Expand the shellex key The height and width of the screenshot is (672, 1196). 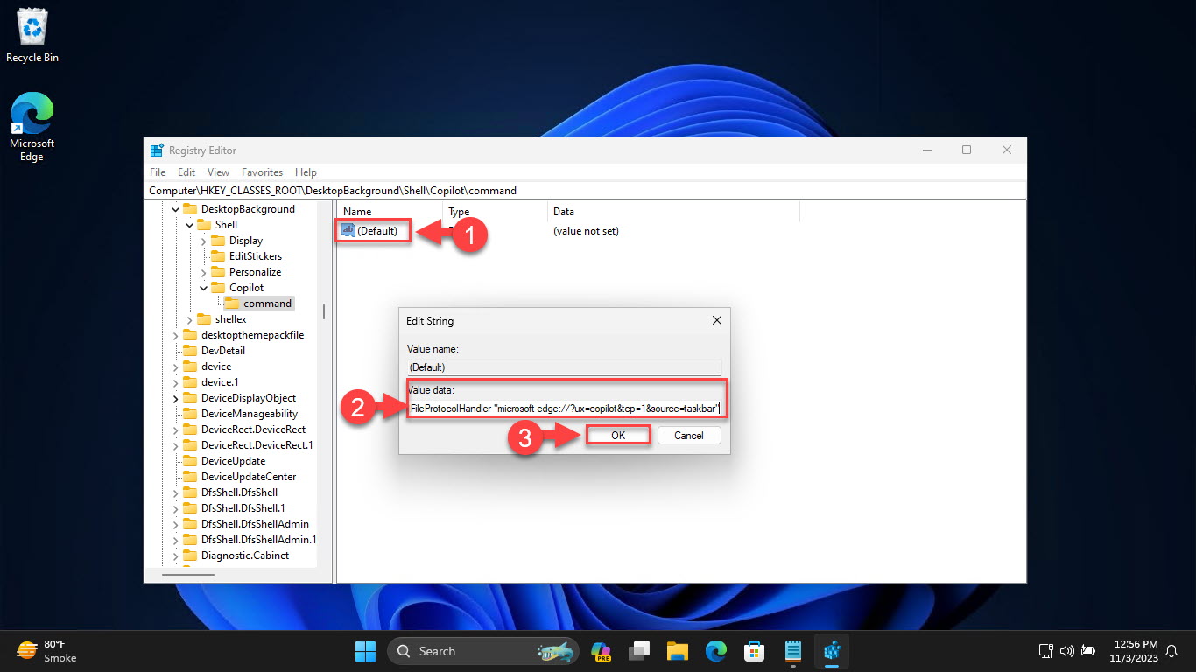190,319
